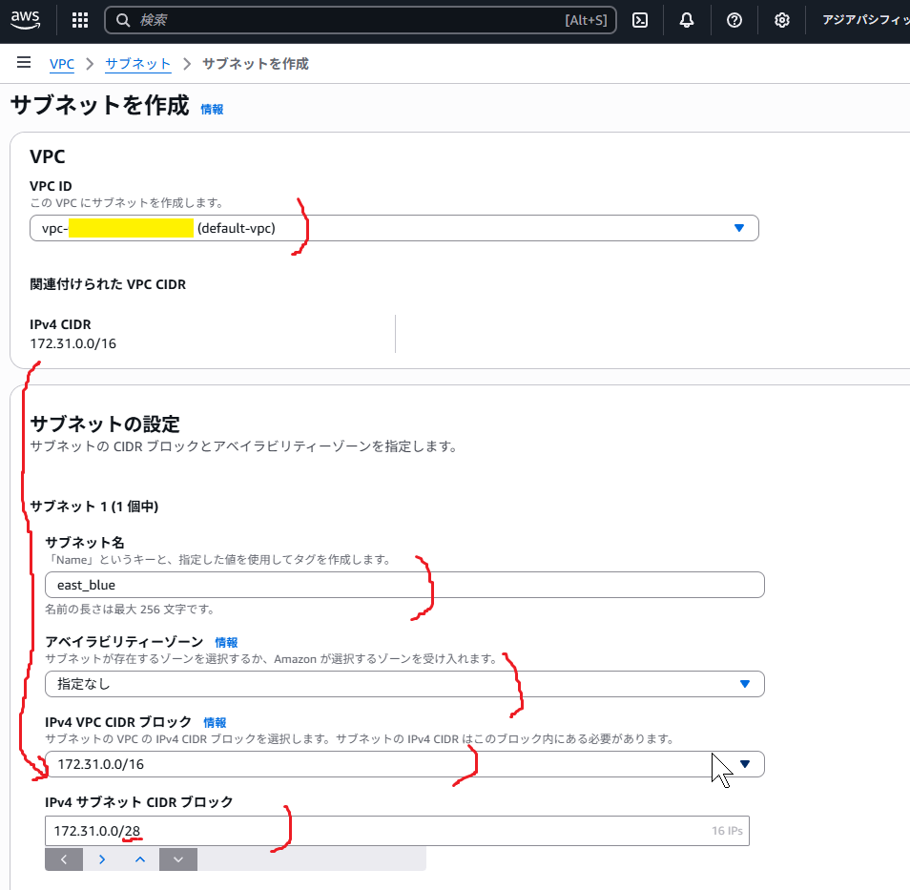Screen dimensions: 910x890
Task: Open the services grid menu icon
Action: [x=80, y=20]
